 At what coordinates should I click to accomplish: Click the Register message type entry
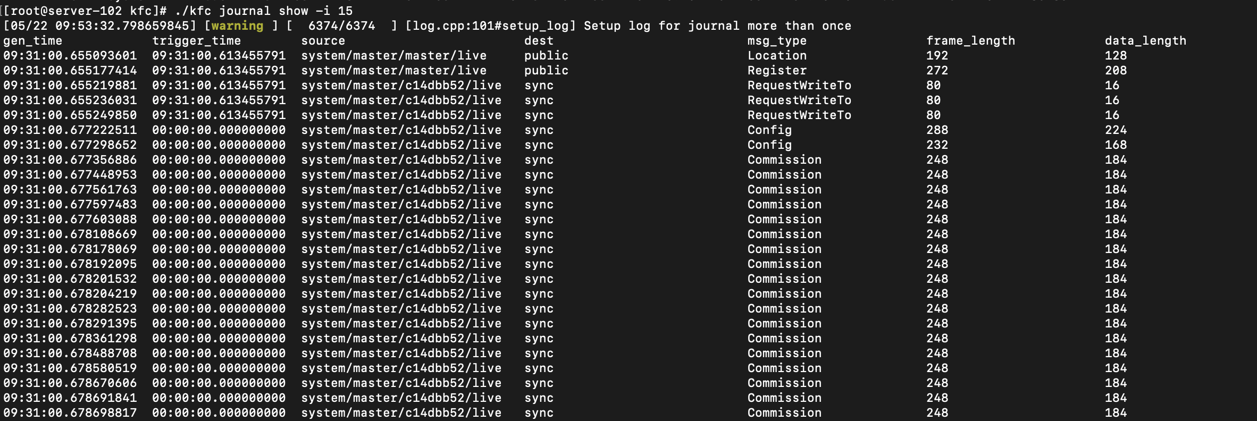777,71
